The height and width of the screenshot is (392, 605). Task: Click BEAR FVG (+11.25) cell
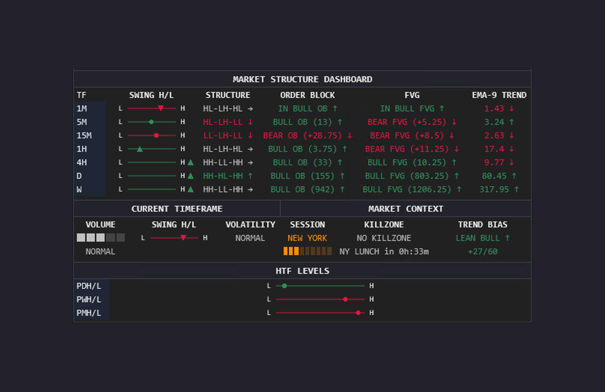[x=412, y=149]
